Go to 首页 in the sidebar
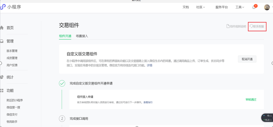Screen dimensions: 273x127 tap(10, 28)
